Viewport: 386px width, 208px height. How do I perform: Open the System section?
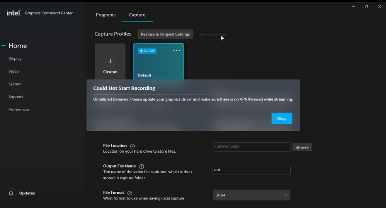click(15, 84)
